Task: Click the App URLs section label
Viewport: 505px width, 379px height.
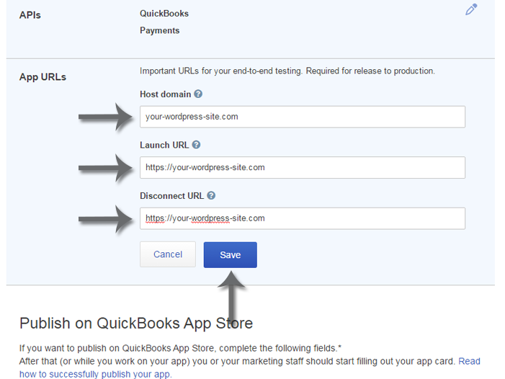Action: coord(43,76)
